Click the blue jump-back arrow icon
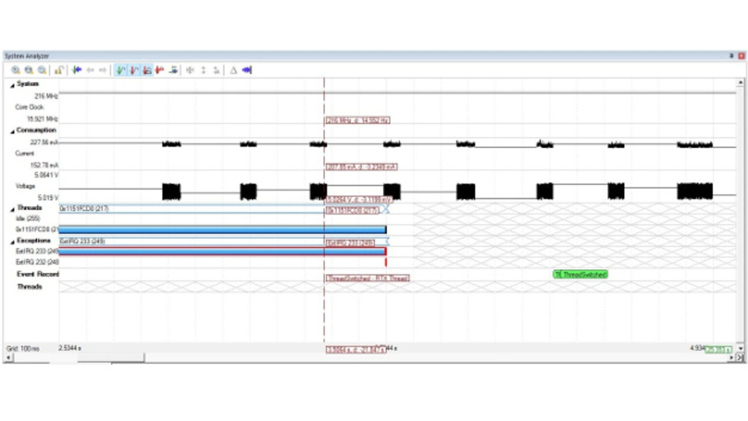748x421 pixels. coord(77,70)
